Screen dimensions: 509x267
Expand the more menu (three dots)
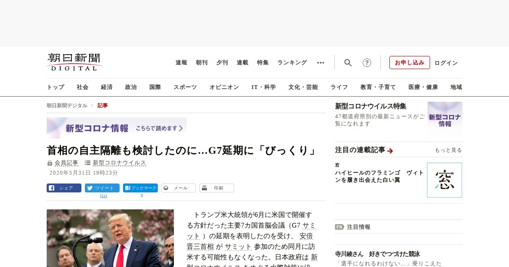click(321, 63)
